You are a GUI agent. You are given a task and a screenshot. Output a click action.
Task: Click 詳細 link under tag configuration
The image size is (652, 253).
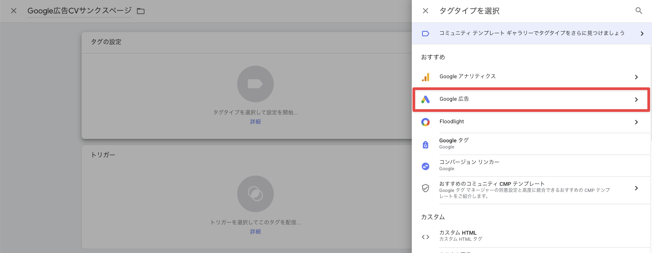255,122
